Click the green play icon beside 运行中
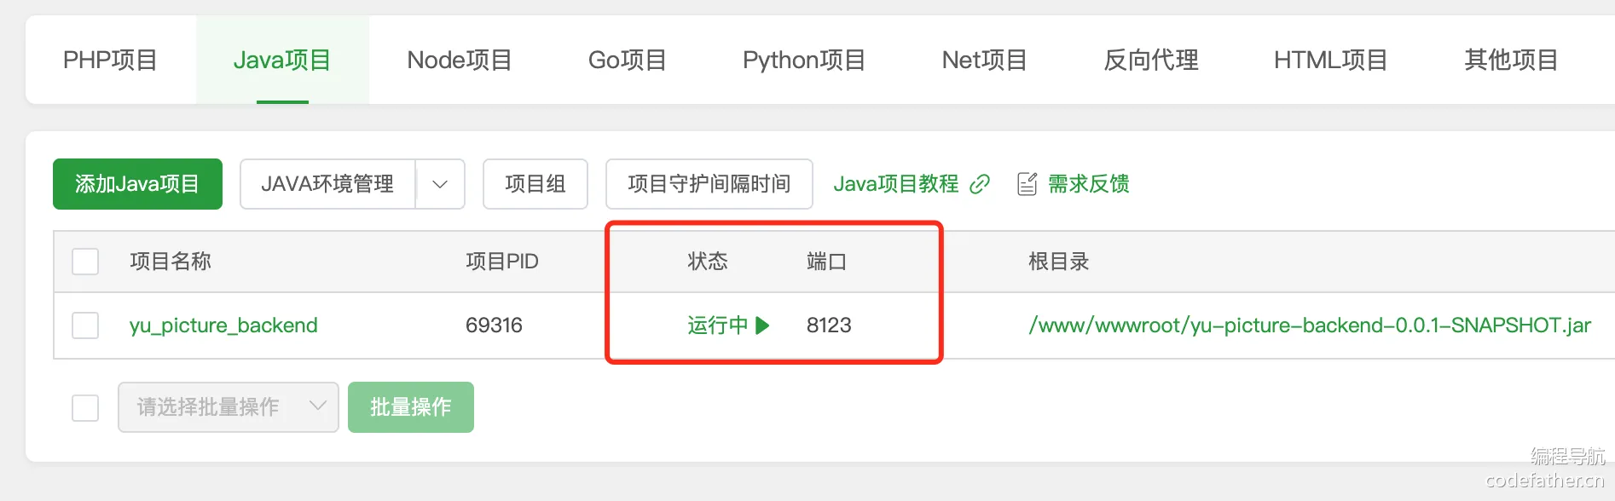 click(762, 325)
